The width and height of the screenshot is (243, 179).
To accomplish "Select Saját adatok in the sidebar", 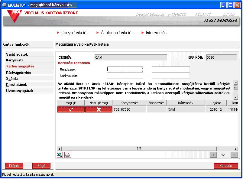I will [29, 54].
